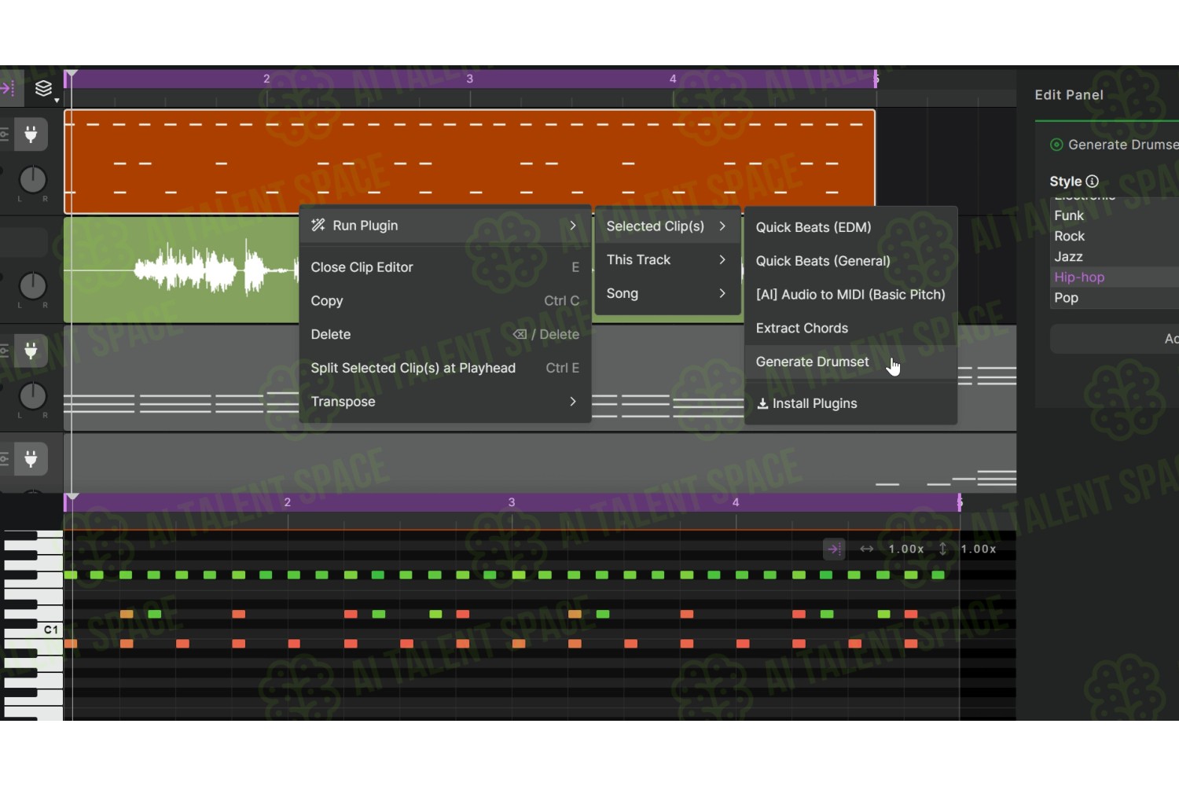Open instrument plug-in on third track
The image size is (1179, 786).
coord(31,351)
